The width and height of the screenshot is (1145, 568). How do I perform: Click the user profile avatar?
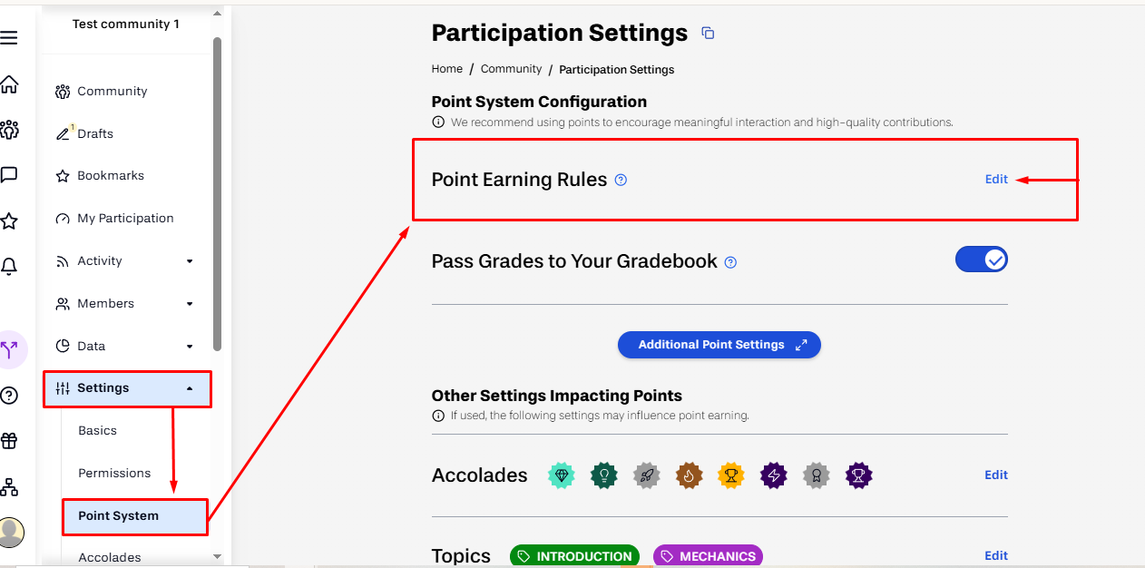[11, 532]
